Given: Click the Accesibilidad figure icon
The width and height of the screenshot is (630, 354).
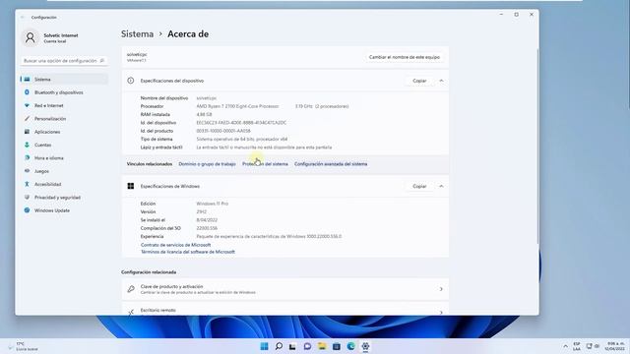Looking at the screenshot, I should (x=27, y=184).
